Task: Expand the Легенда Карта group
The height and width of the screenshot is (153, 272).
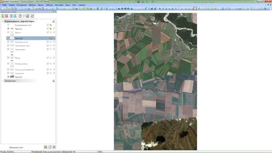Action: click(x=3, y=81)
